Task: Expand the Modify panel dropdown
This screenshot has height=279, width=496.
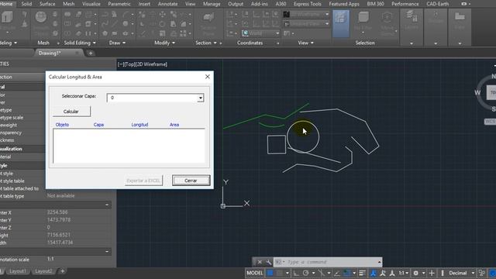Action: pyautogui.click(x=174, y=43)
